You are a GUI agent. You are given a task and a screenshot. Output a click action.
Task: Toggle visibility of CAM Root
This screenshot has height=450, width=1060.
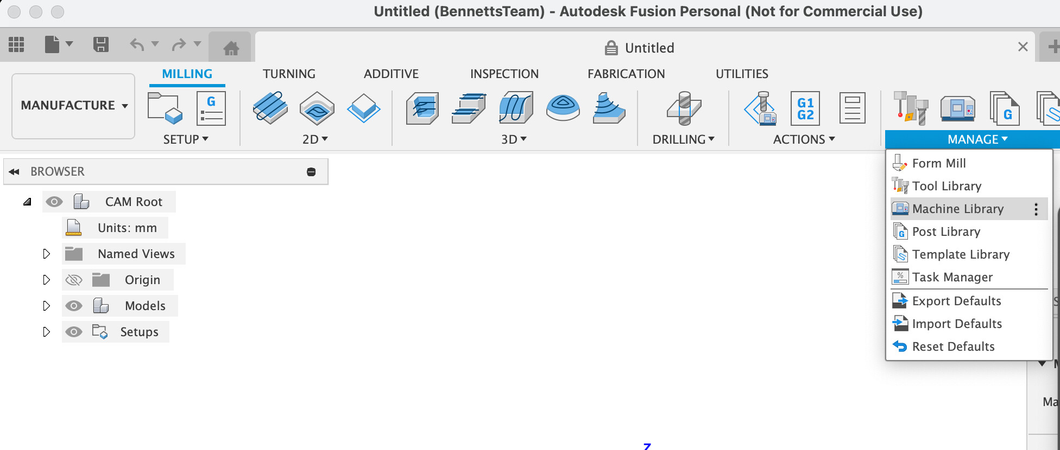pos(54,202)
